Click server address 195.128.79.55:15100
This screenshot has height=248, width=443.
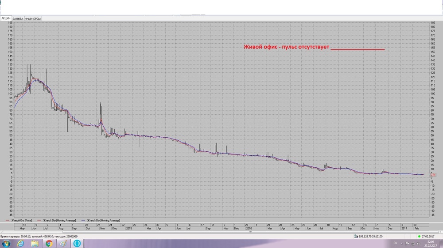click(370, 237)
